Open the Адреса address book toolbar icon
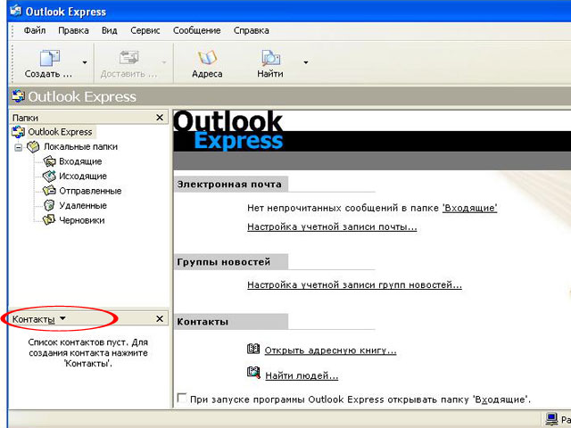This screenshot has width=571, height=428. [x=207, y=60]
